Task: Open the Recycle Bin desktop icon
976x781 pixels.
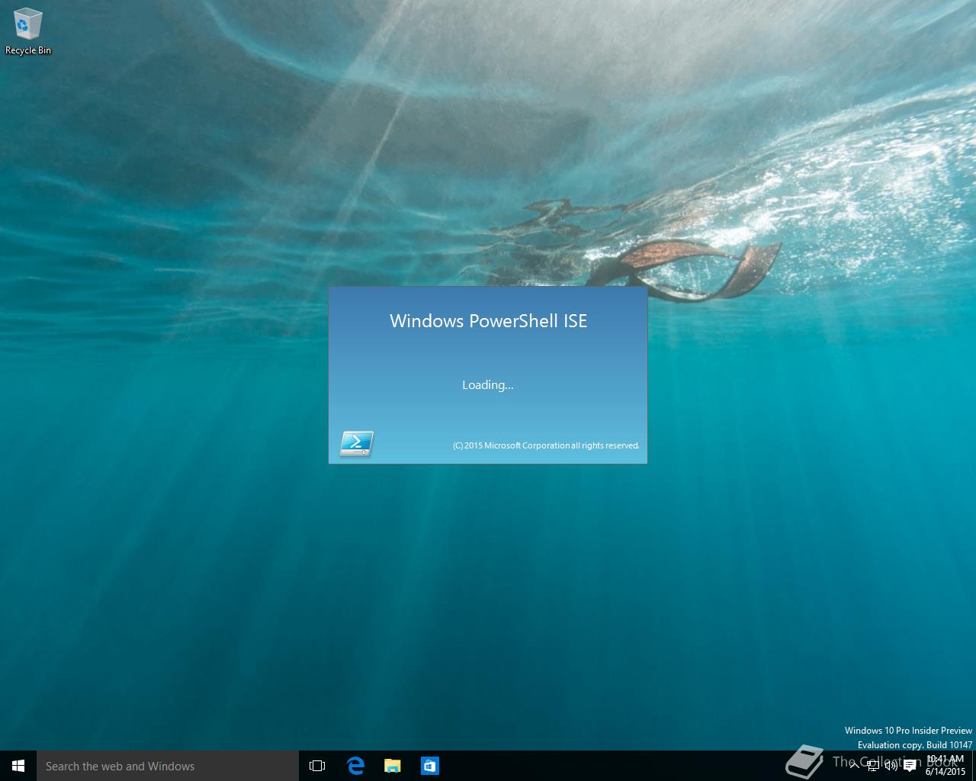Action: 28,32
